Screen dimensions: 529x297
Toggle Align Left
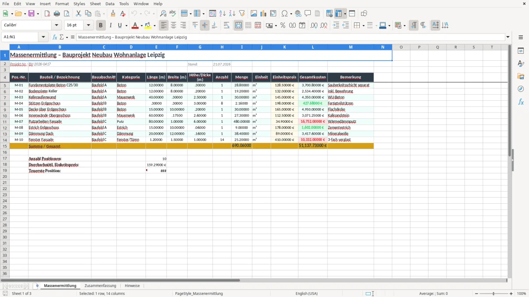[164, 26]
